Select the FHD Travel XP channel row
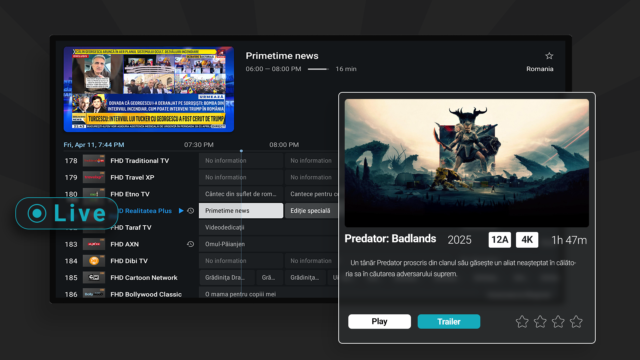640x360 pixels. tap(132, 177)
